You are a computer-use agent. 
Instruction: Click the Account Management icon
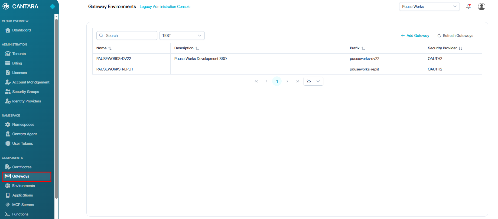8,82
